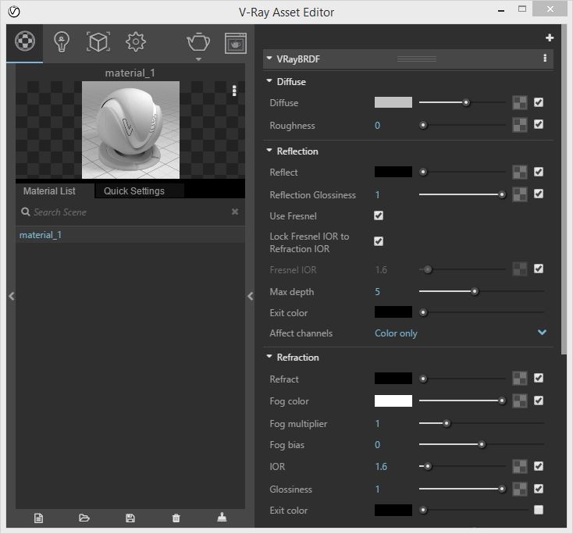Click V-Ray logo in title bar
The width and height of the screenshot is (573, 534).
14,12
